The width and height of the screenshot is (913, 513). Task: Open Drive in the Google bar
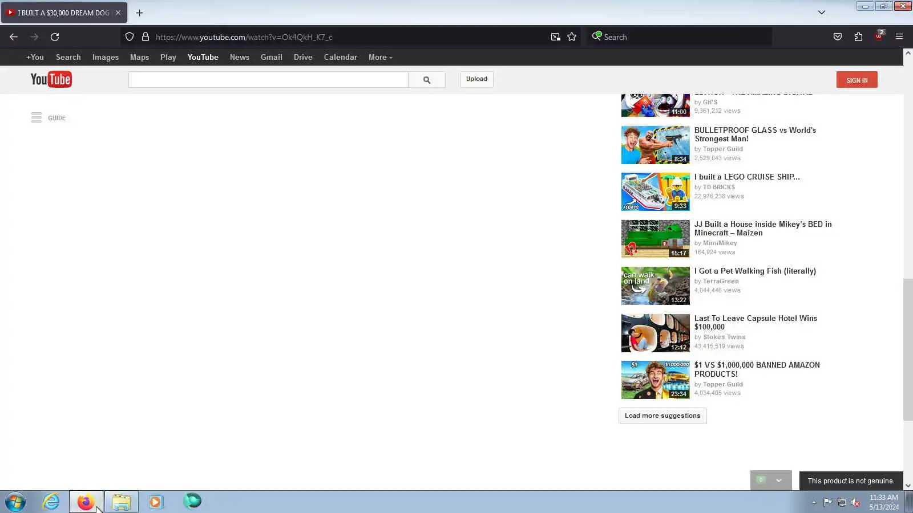[303, 57]
